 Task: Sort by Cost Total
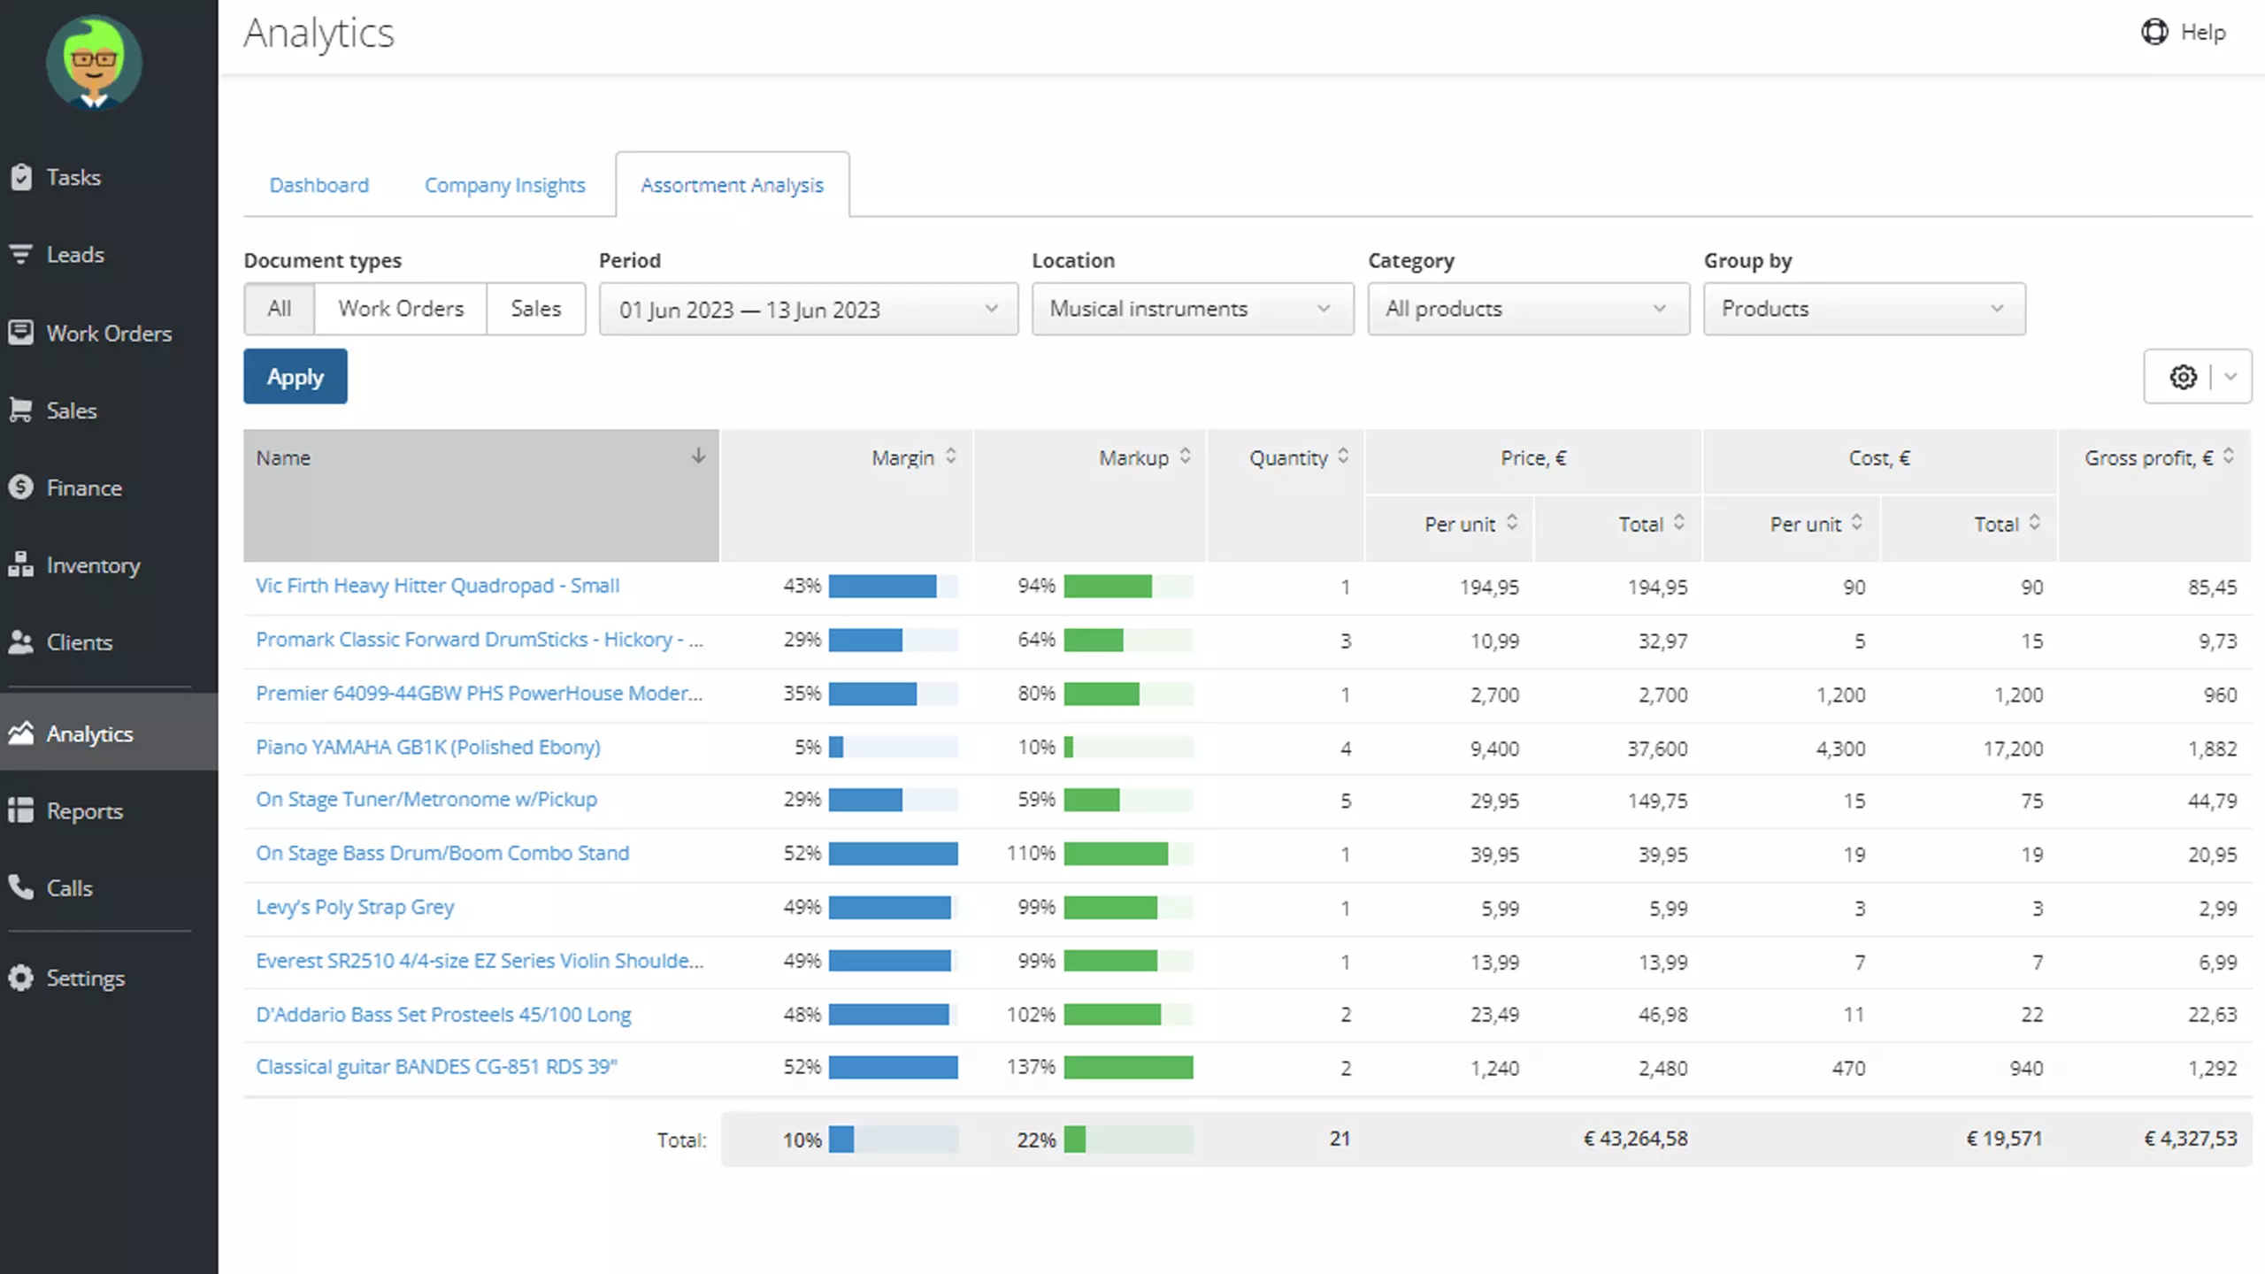point(2034,523)
